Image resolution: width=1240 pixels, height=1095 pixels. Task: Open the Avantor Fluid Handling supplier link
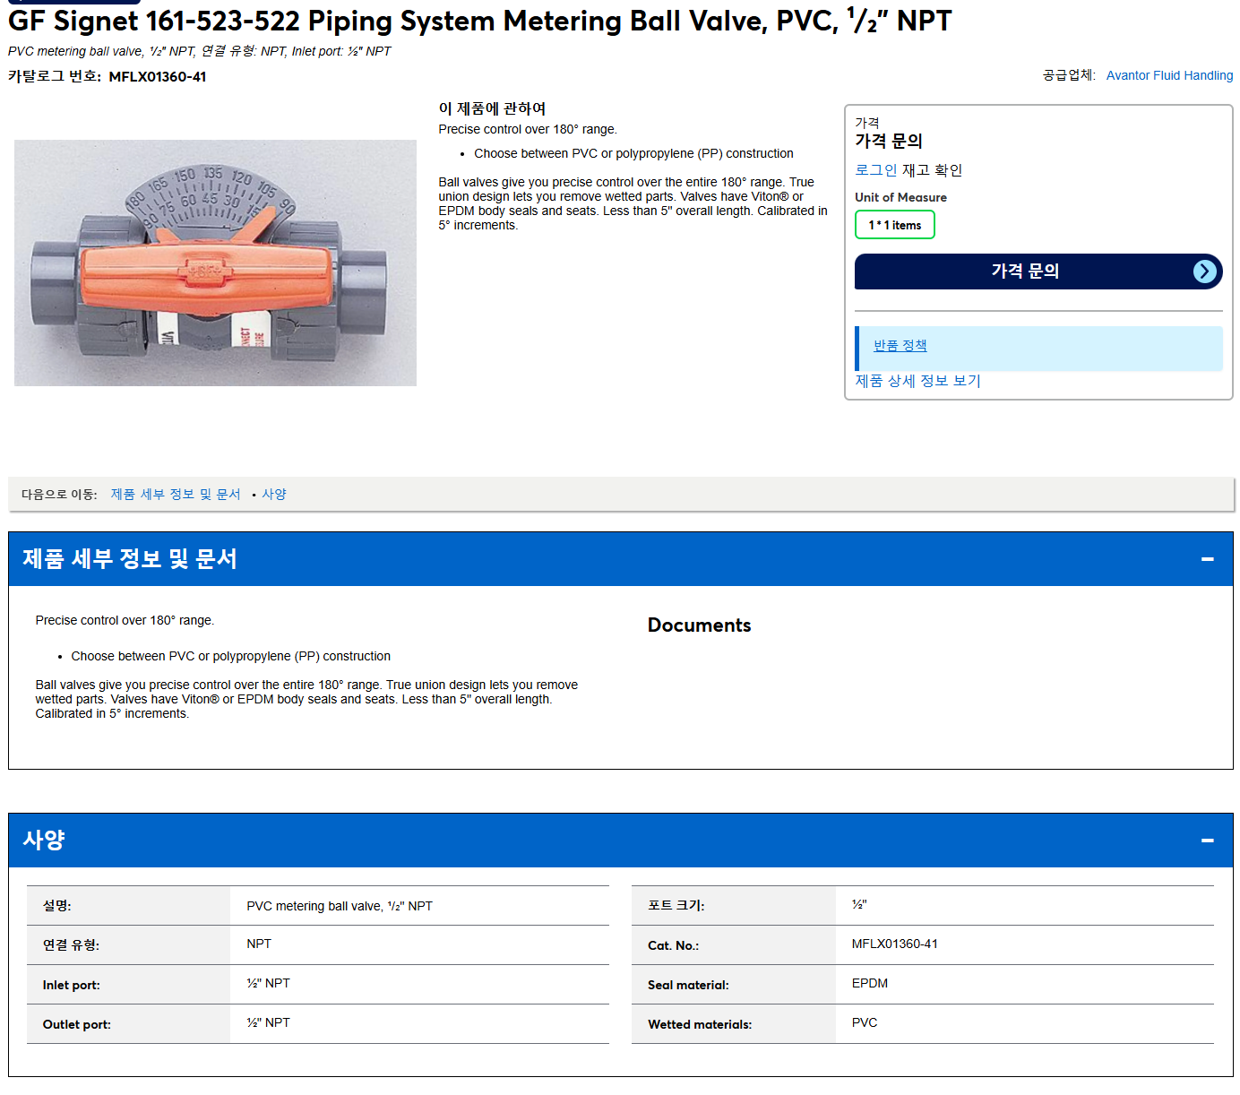1169,75
